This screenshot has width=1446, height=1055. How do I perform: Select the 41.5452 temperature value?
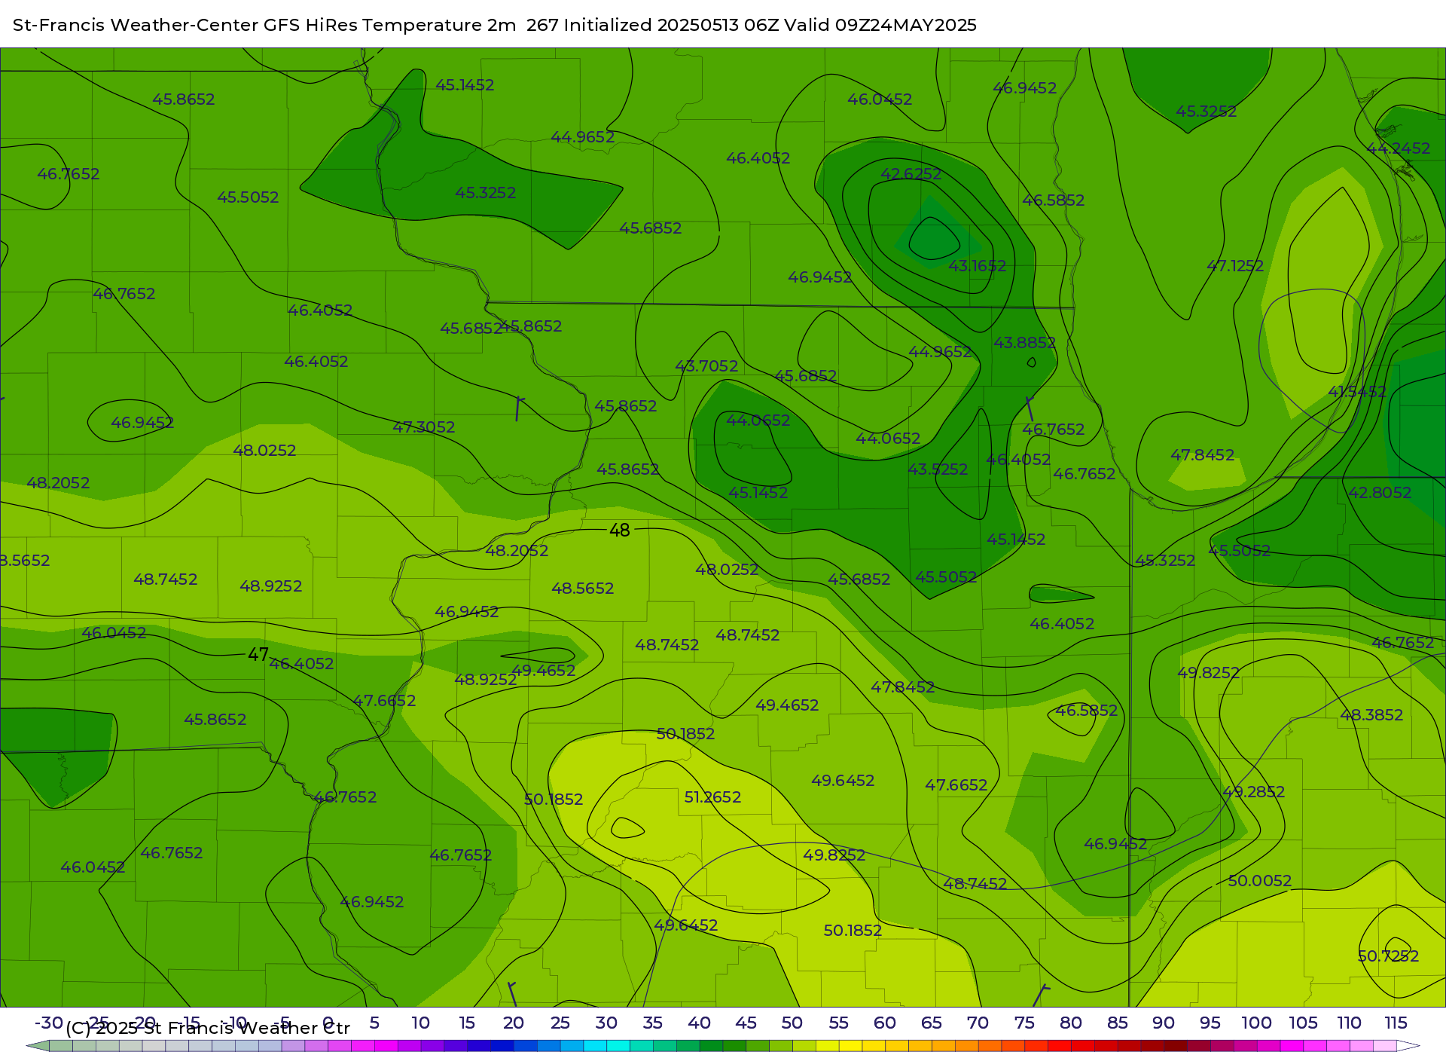[x=1356, y=392]
